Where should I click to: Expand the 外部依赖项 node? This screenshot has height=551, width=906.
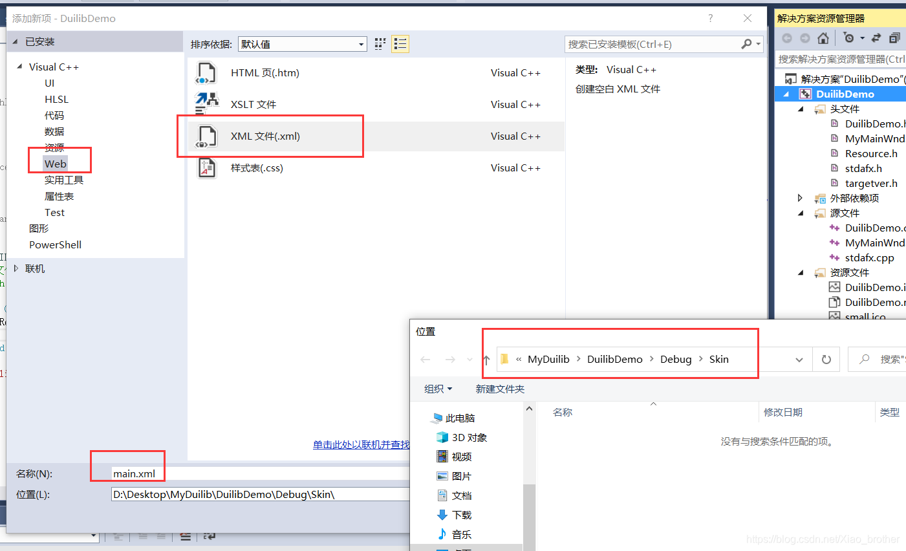[801, 199]
